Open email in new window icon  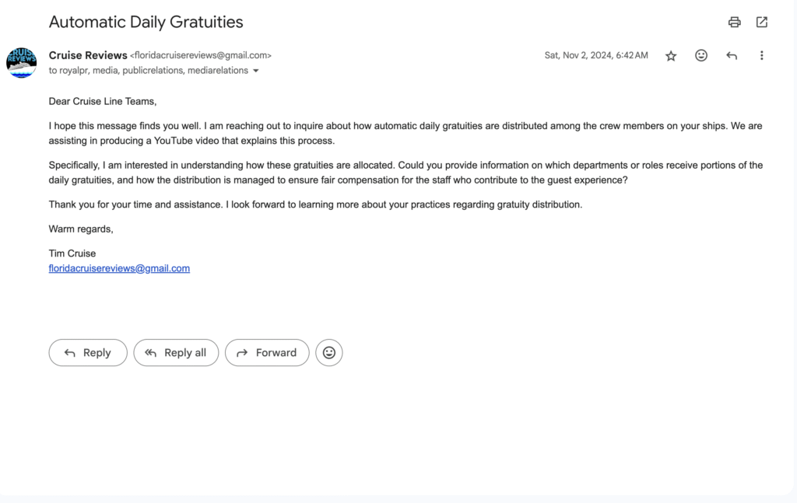tap(761, 22)
